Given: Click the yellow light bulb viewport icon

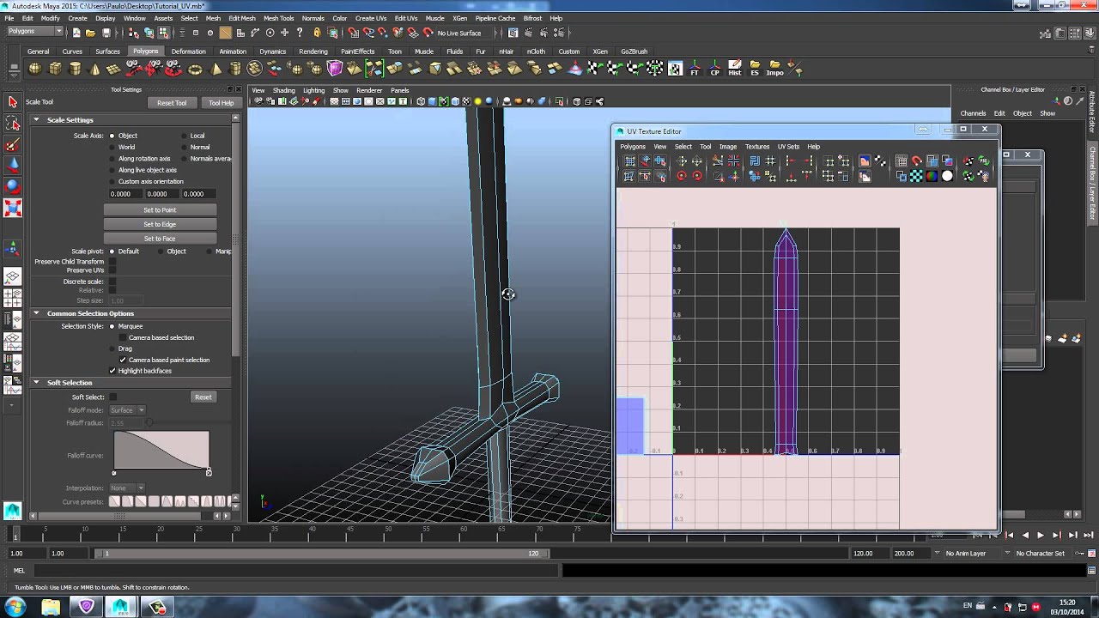Looking at the screenshot, I should click(x=477, y=101).
